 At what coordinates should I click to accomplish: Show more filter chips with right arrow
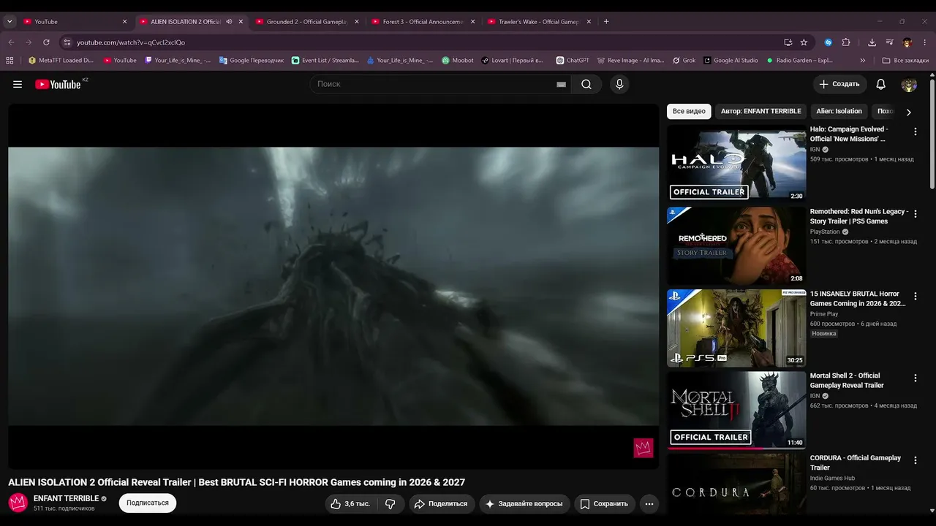pos(909,112)
